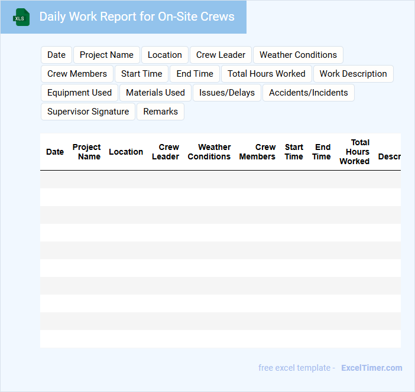Select the Location table column header

pos(126,152)
